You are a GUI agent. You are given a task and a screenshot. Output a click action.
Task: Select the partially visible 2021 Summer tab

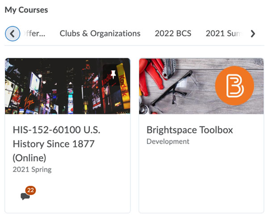(x=224, y=33)
